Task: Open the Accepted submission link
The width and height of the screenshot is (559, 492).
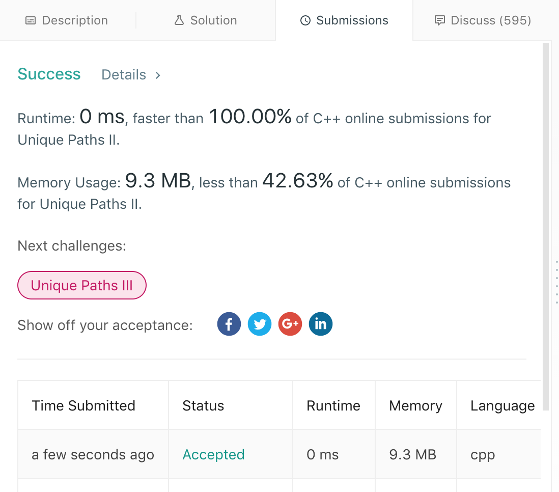Action: tap(213, 454)
